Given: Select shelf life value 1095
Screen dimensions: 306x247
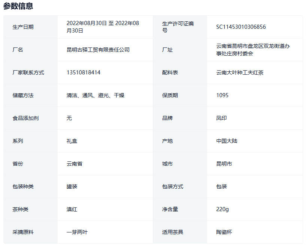Looking at the screenshot, I should coord(222,95).
